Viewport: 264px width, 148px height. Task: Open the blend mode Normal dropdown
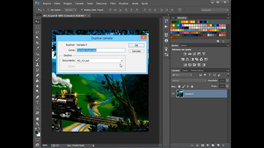tap(189, 81)
